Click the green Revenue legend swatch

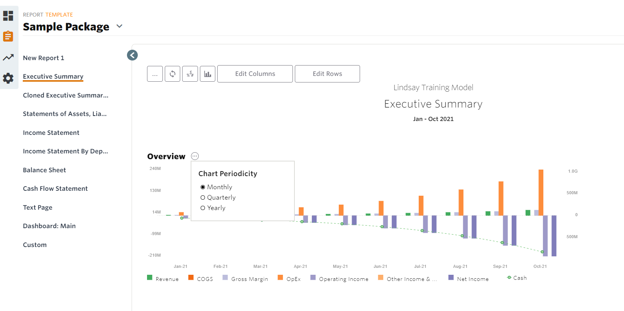pyautogui.click(x=150, y=277)
